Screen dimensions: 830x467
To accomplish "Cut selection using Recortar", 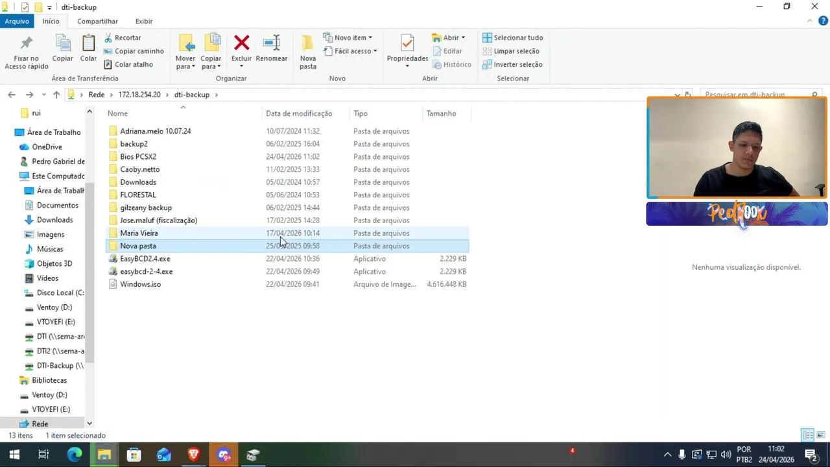I will coord(123,38).
